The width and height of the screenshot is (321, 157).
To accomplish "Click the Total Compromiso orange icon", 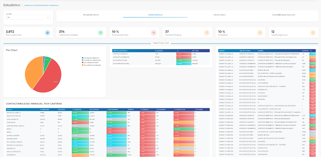I will [x=313, y=33].
